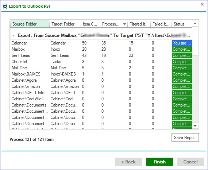208x170 pixels.
Task: Click item count 50 in Calendar row
Action: pos(84,43)
